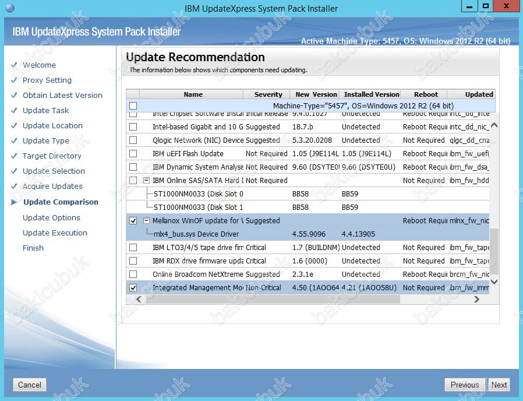This screenshot has width=523, height=401.
Task: Click the vertical scrollbar up arrow
Action: 494,125
